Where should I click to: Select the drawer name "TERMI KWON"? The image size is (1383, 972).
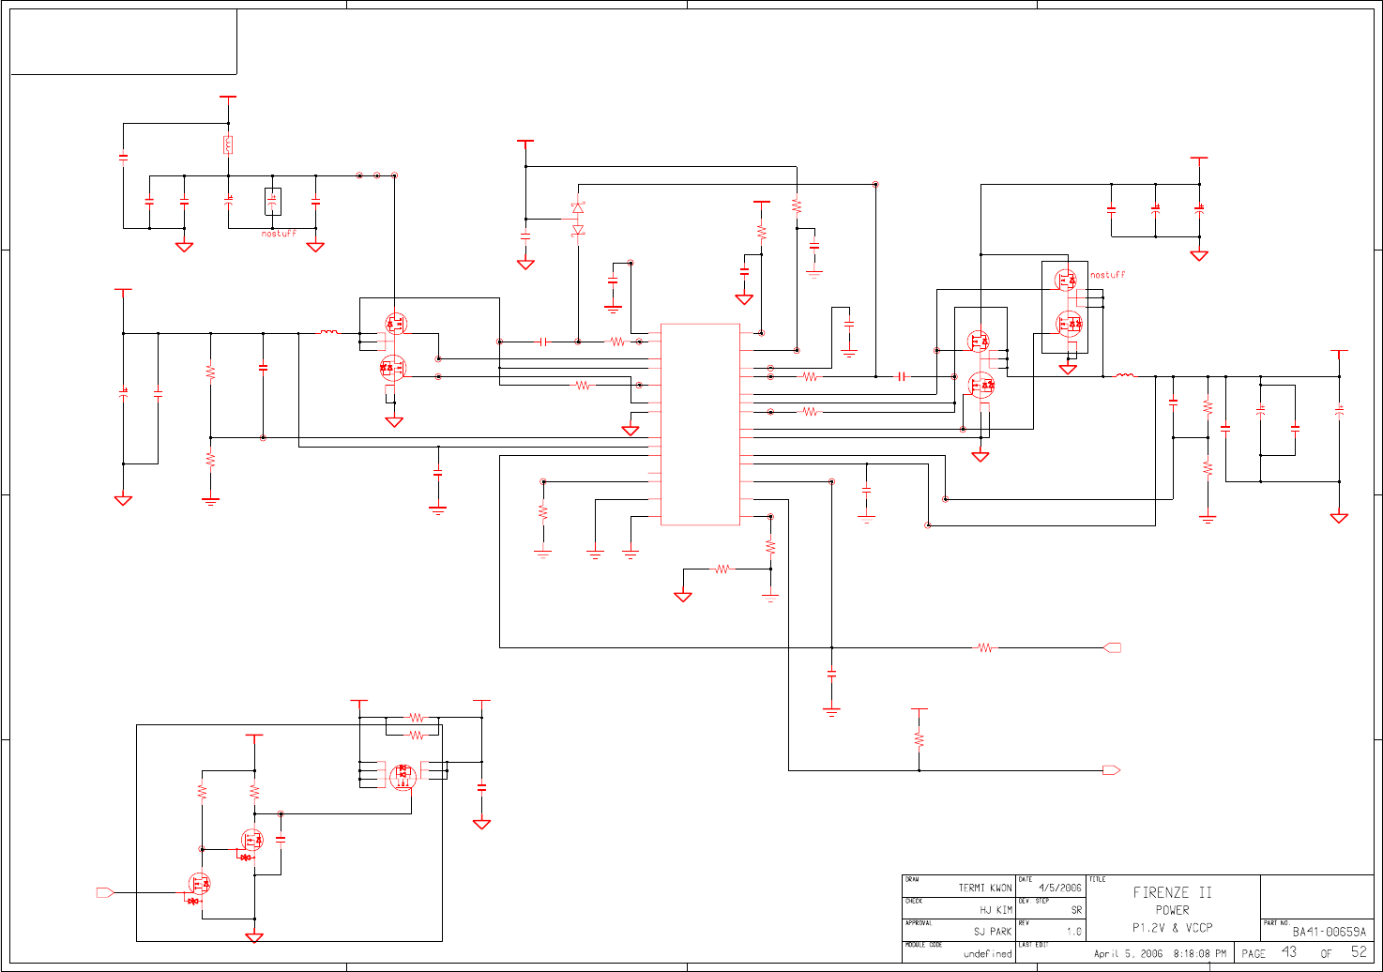pyautogui.click(x=985, y=888)
